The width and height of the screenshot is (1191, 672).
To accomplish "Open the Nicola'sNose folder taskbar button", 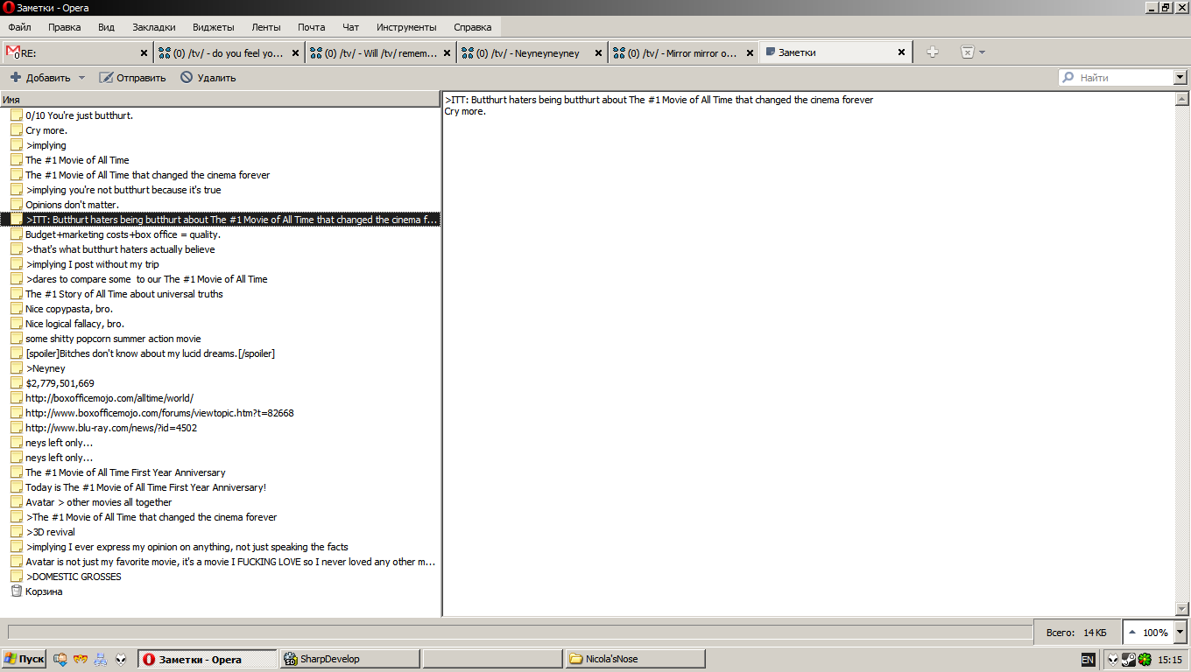I will (x=635, y=659).
